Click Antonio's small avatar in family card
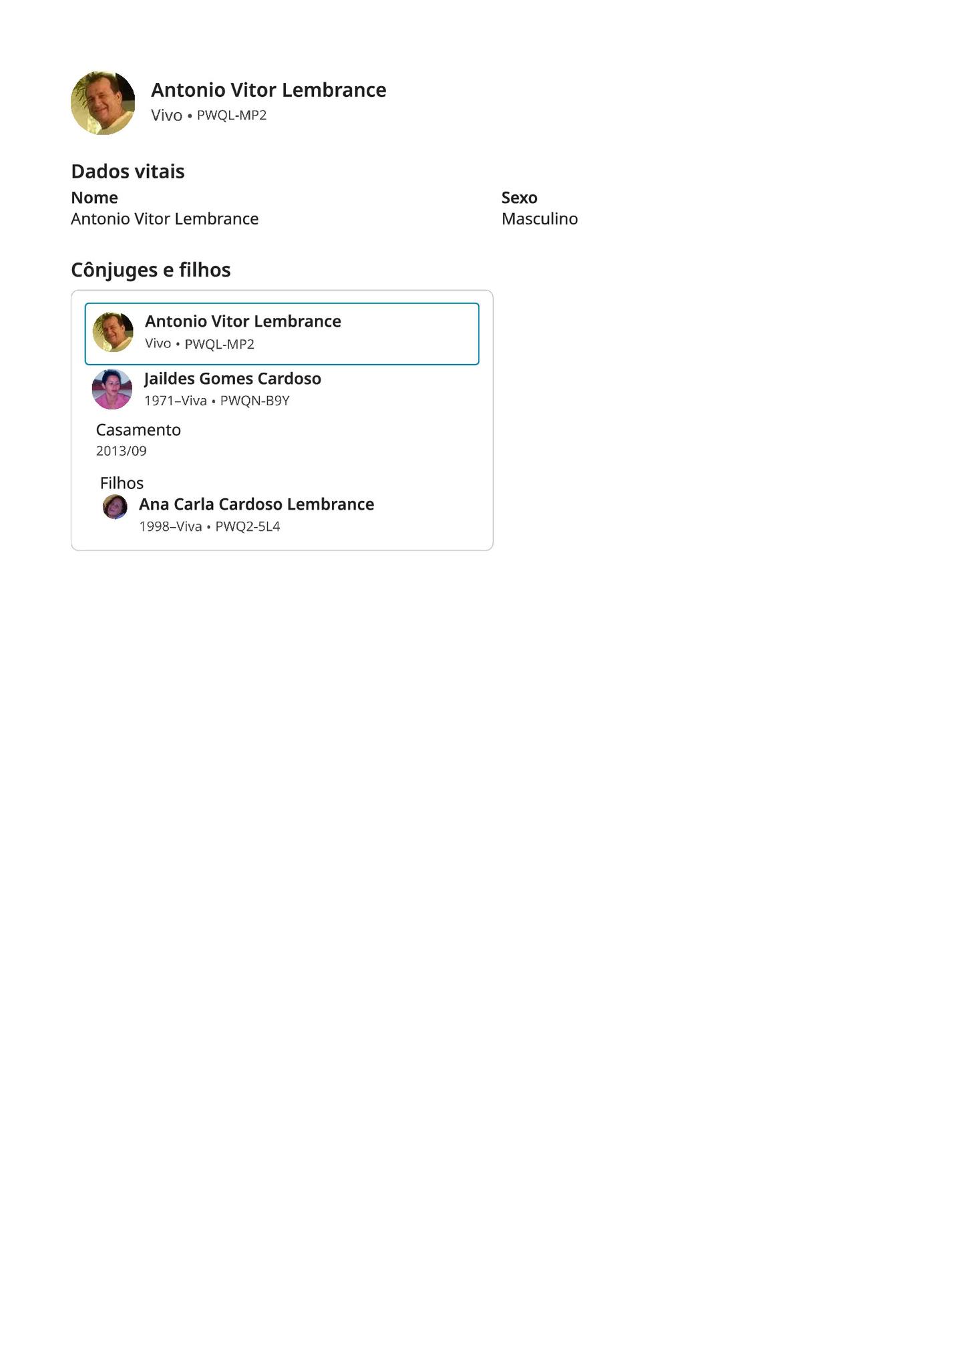 tap(113, 332)
